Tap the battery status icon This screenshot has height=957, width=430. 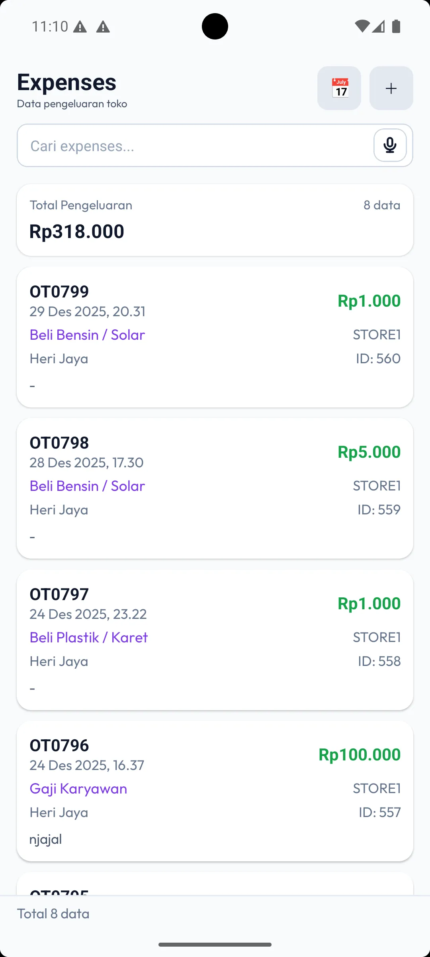click(x=396, y=26)
